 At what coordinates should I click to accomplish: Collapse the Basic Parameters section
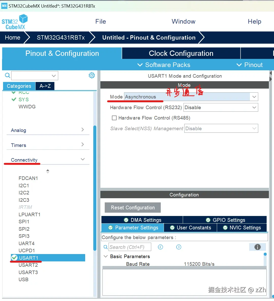pos(106,256)
